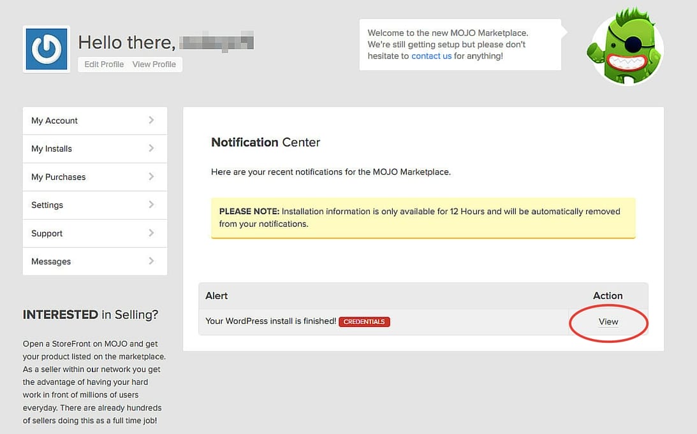Image resolution: width=697 pixels, height=434 pixels.
Task: Follow the 'contact us' link
Action: click(431, 56)
